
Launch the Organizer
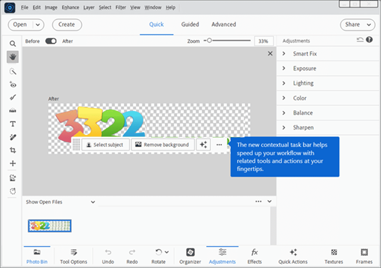190,257
